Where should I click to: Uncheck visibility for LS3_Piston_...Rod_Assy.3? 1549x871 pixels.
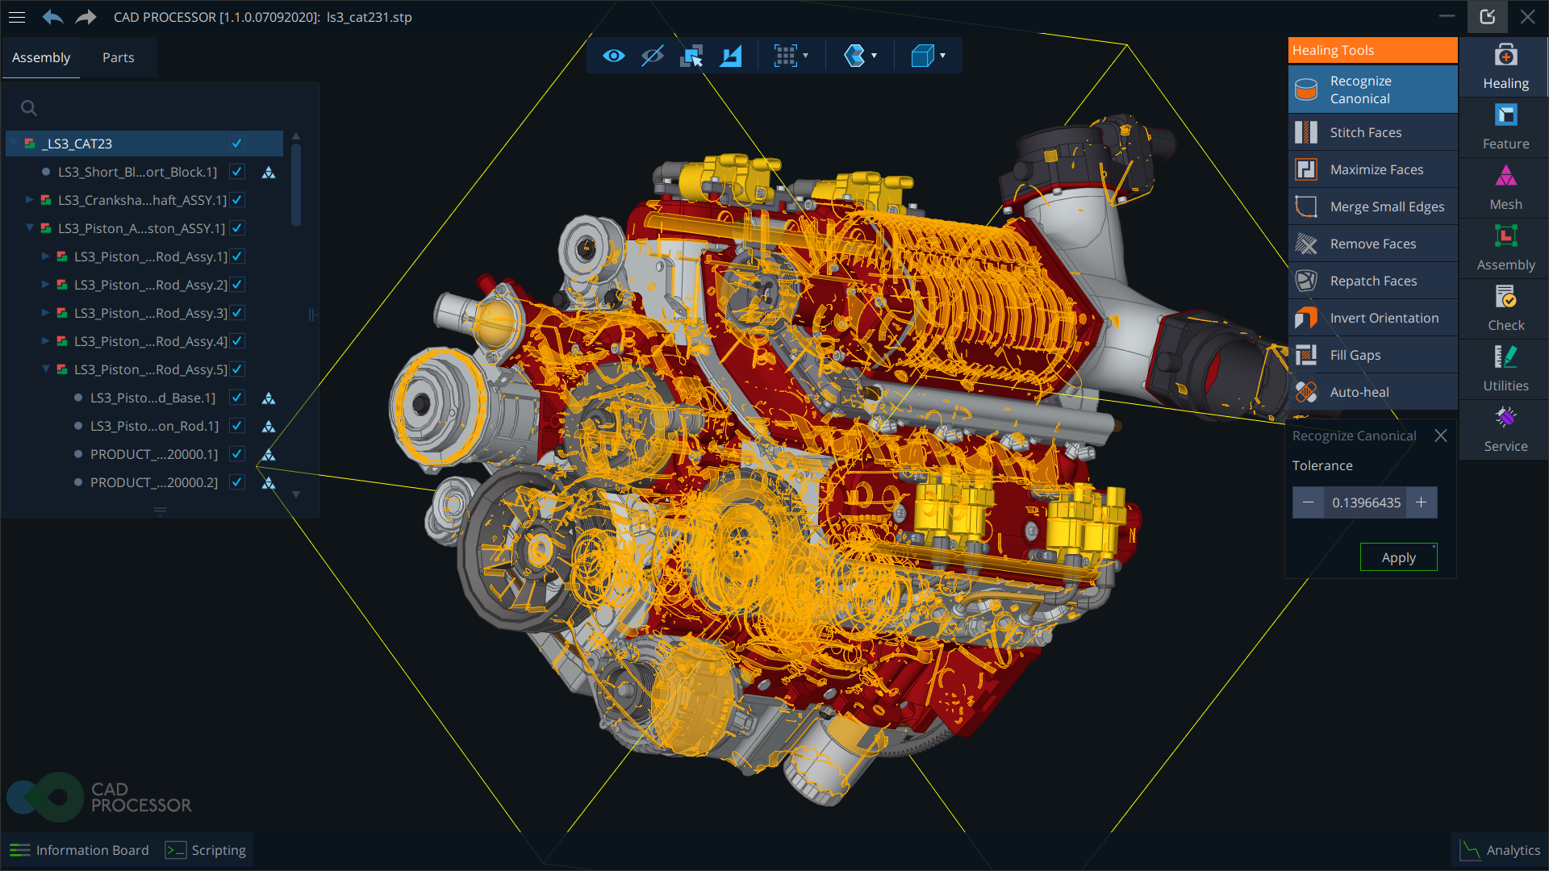(x=236, y=313)
